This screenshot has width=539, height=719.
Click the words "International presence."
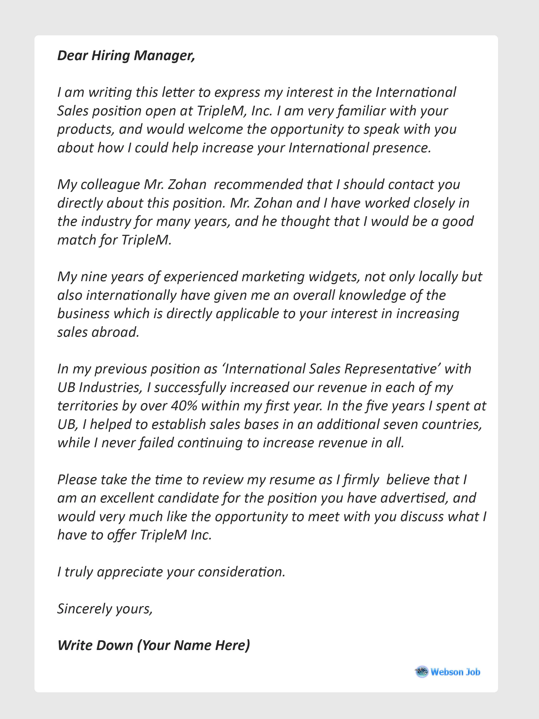pos(360,147)
